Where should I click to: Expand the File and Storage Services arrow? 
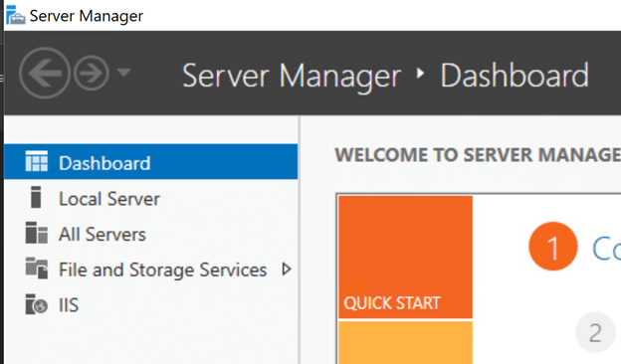(x=287, y=270)
